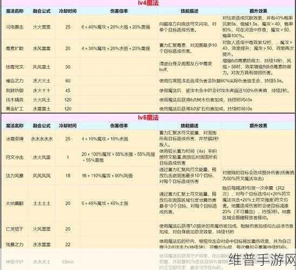
Task: Click cooldown "120" in 伐木精英 row
Action: pyautogui.click(x=68, y=99)
